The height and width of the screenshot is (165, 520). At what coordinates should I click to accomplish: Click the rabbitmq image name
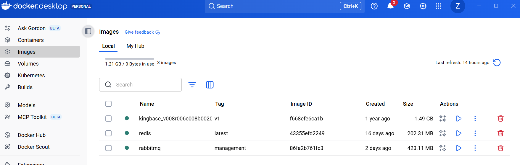[150, 148]
